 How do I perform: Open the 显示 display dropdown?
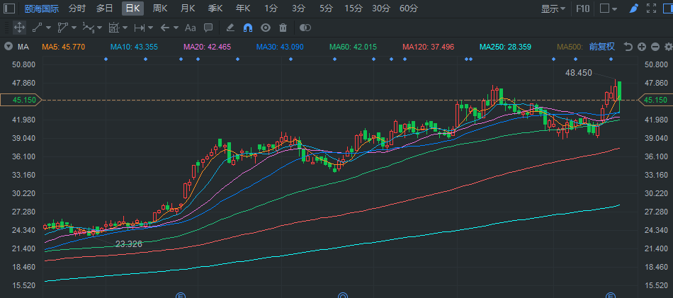[x=553, y=8]
